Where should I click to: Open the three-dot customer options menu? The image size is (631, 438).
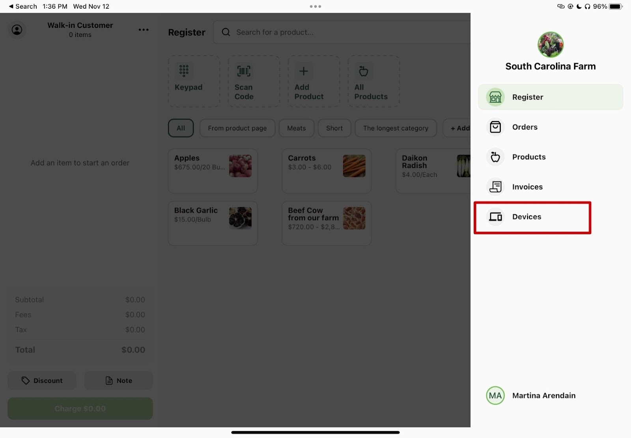(x=144, y=30)
